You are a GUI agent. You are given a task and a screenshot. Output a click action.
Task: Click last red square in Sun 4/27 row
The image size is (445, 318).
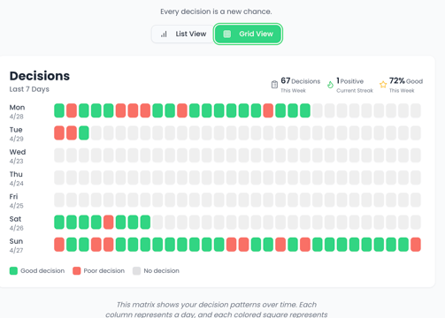click(416, 245)
